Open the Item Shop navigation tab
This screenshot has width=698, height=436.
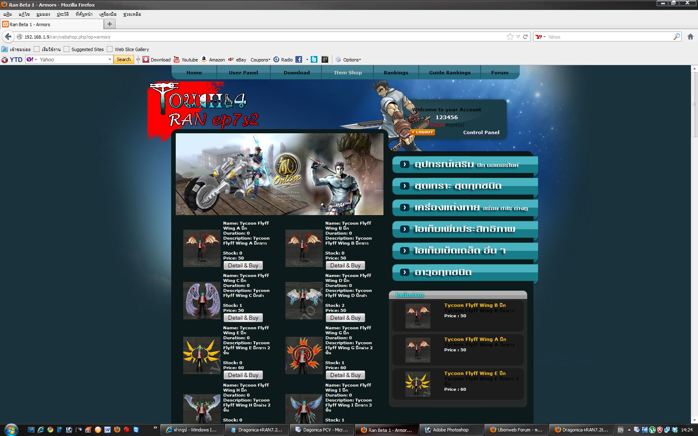[x=348, y=73]
